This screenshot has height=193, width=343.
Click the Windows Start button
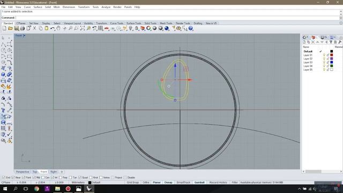[x=5, y=189]
